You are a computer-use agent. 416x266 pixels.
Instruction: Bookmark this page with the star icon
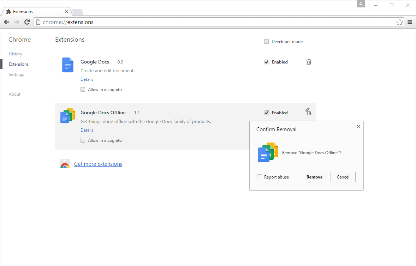(399, 22)
